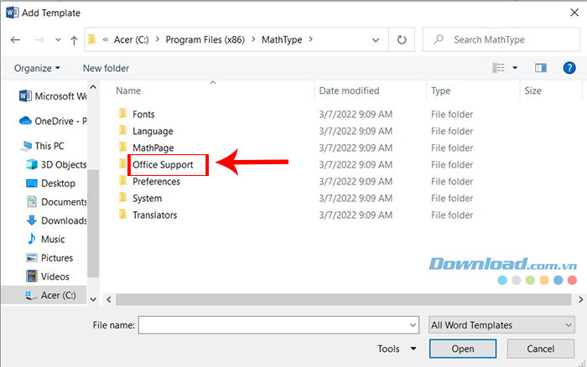Click the Up one level arrow

pyautogui.click(x=74, y=39)
